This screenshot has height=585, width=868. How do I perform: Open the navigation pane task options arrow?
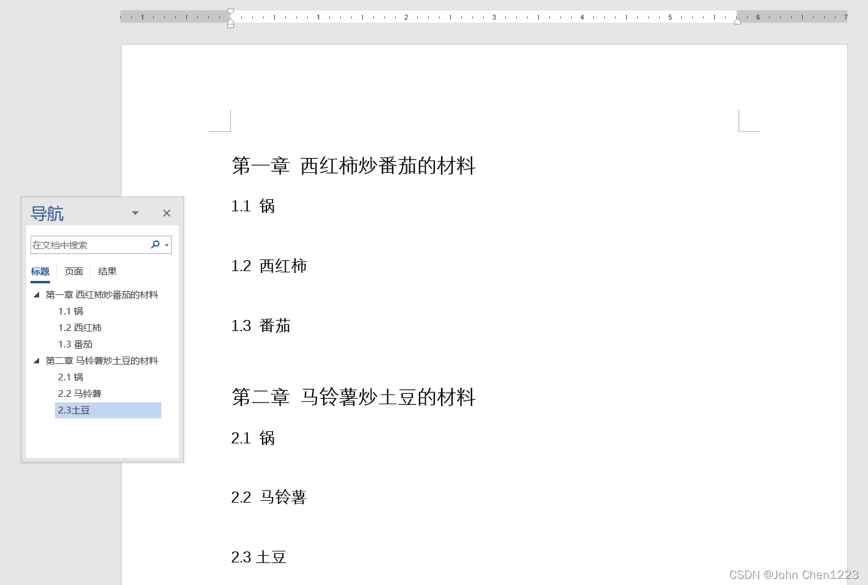136,213
